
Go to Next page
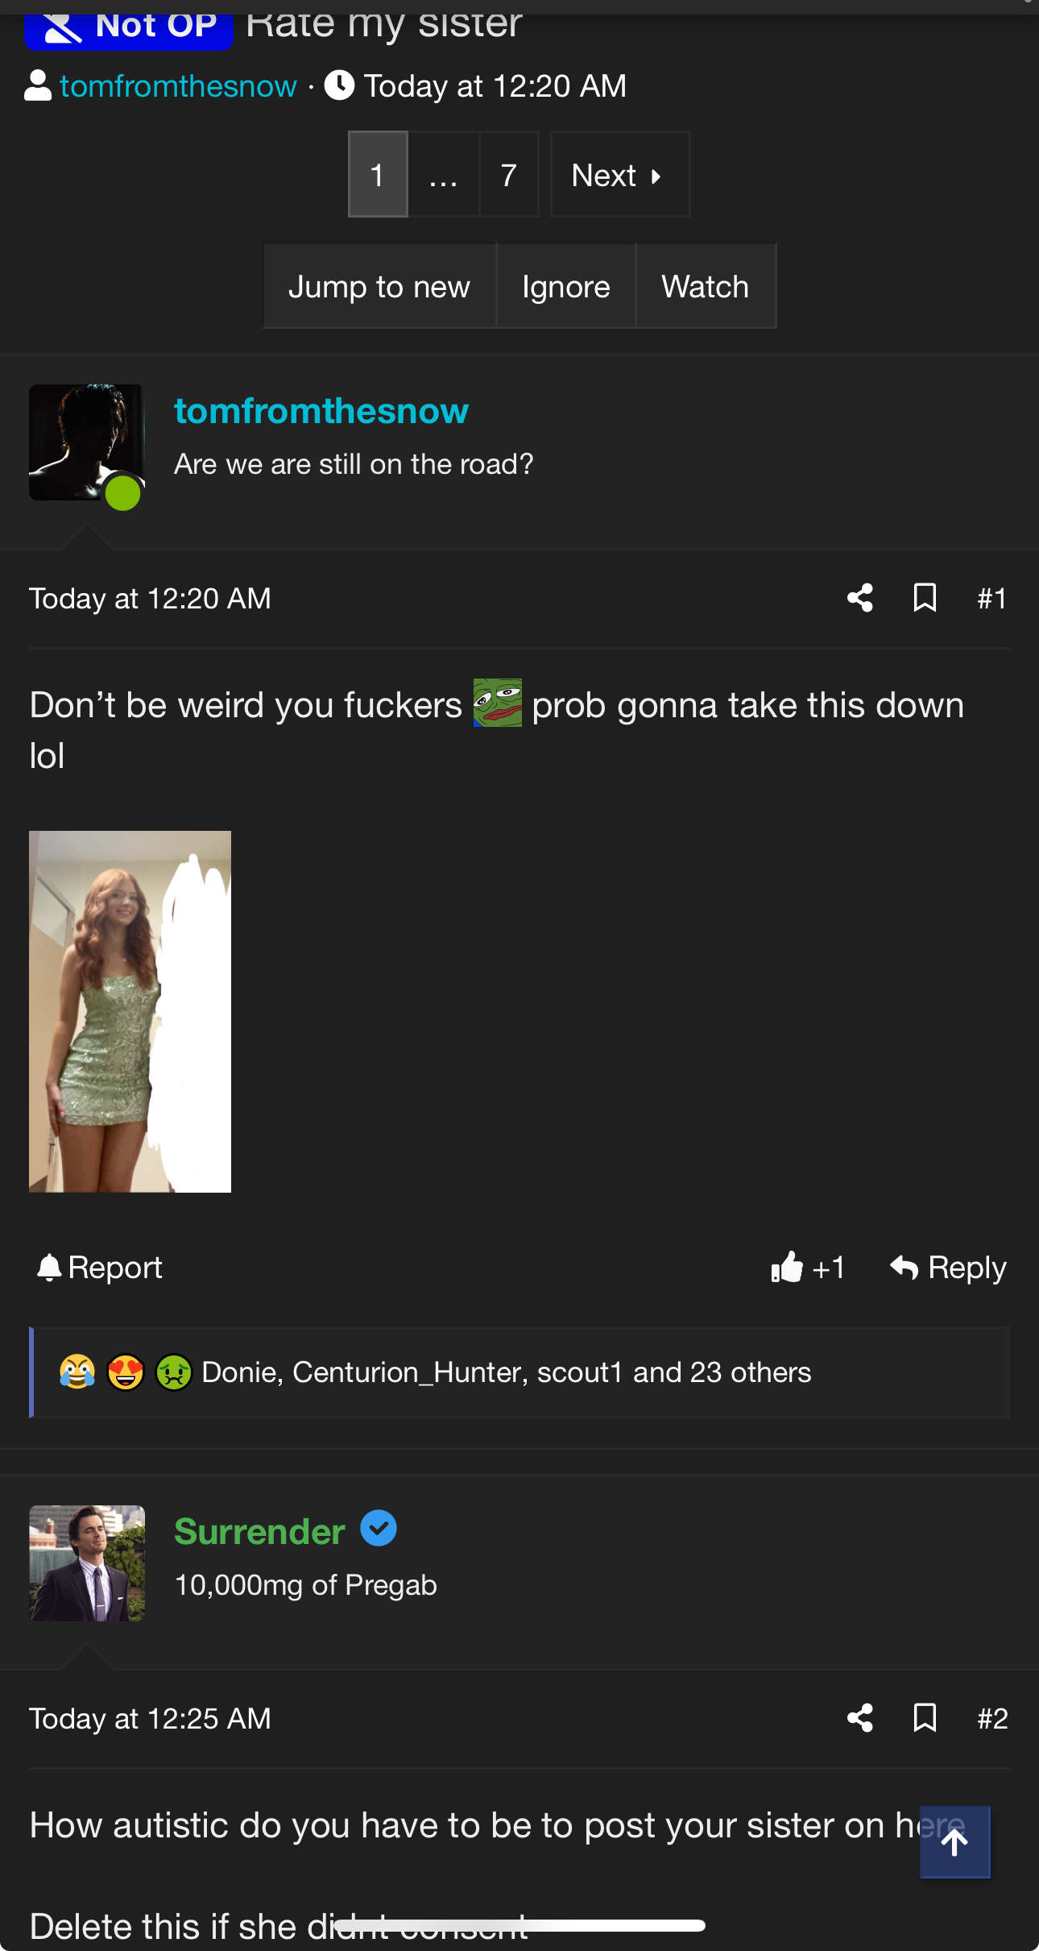(x=620, y=175)
